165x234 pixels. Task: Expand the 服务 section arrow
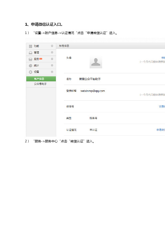[52, 59]
